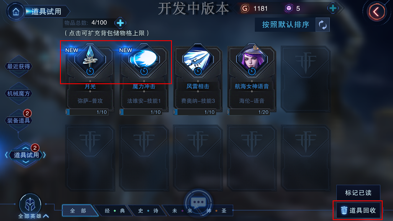Open the 航海女神语音 item card

tap(252, 79)
